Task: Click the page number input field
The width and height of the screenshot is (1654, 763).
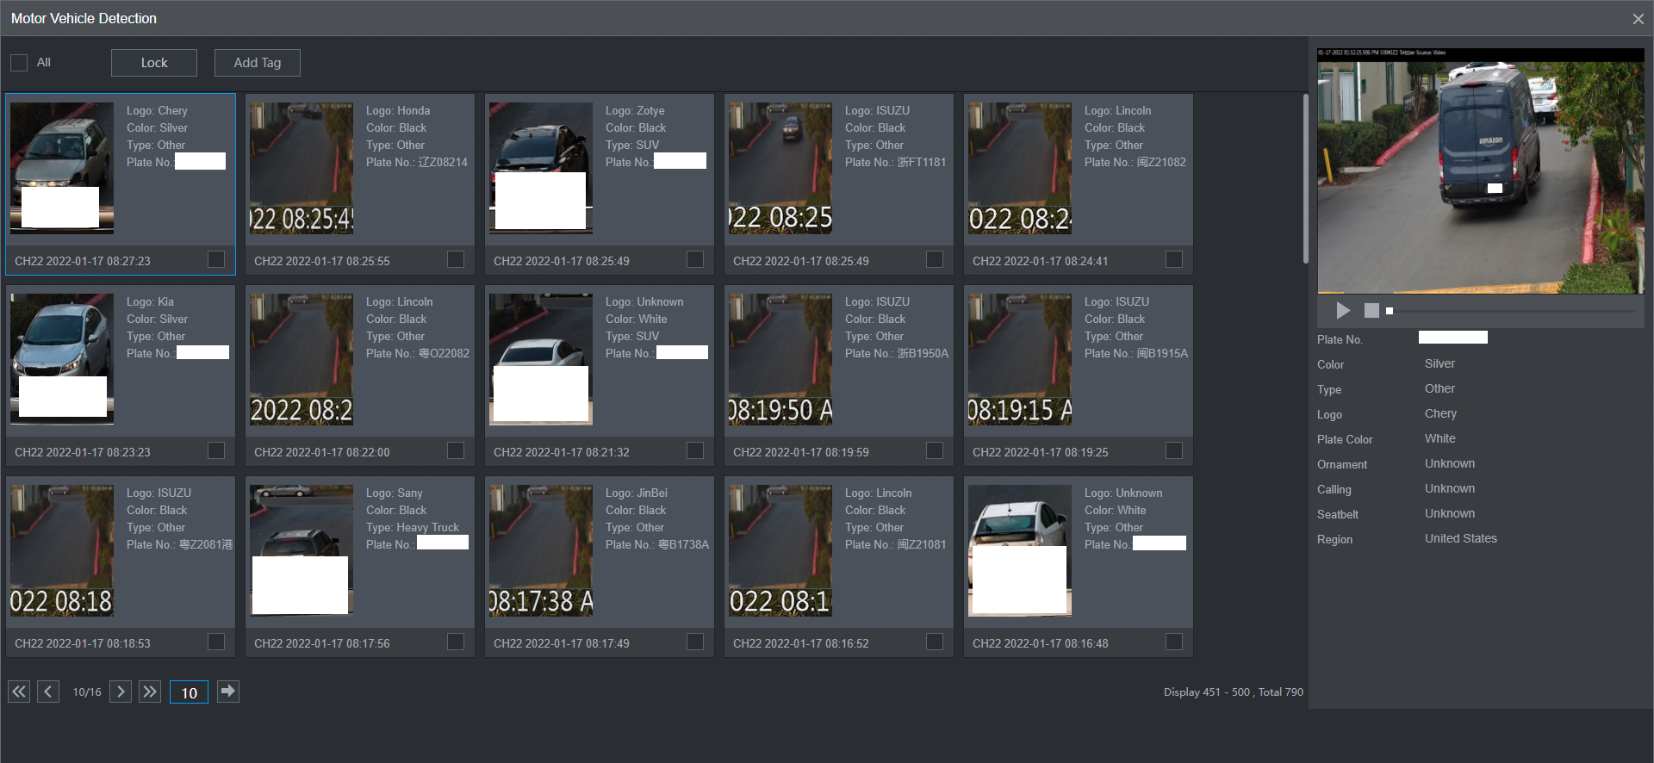Action: click(x=189, y=692)
